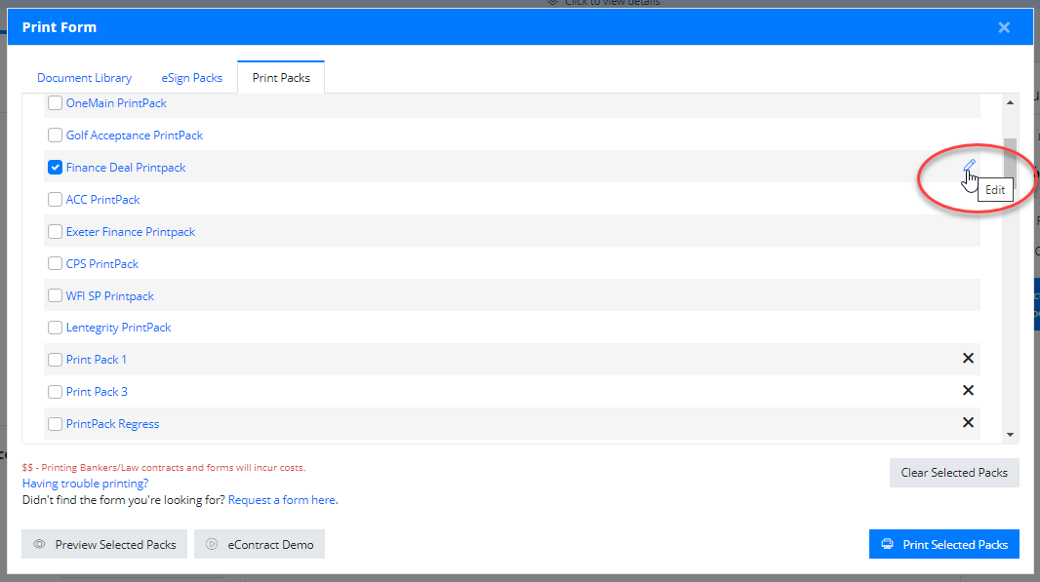Viewport: 1040px width, 582px height.
Task: Click the pencil Edit icon for Finance Deal Printpack
Action: (x=969, y=165)
